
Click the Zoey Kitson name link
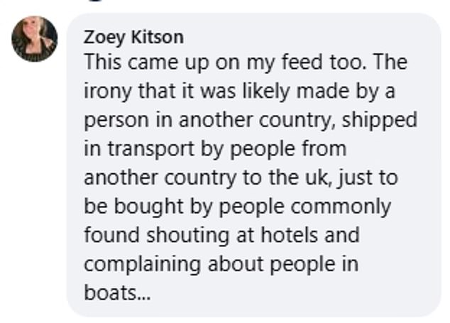[133, 38]
